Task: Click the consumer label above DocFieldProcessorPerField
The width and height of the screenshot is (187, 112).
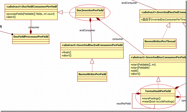Action: point(34,27)
